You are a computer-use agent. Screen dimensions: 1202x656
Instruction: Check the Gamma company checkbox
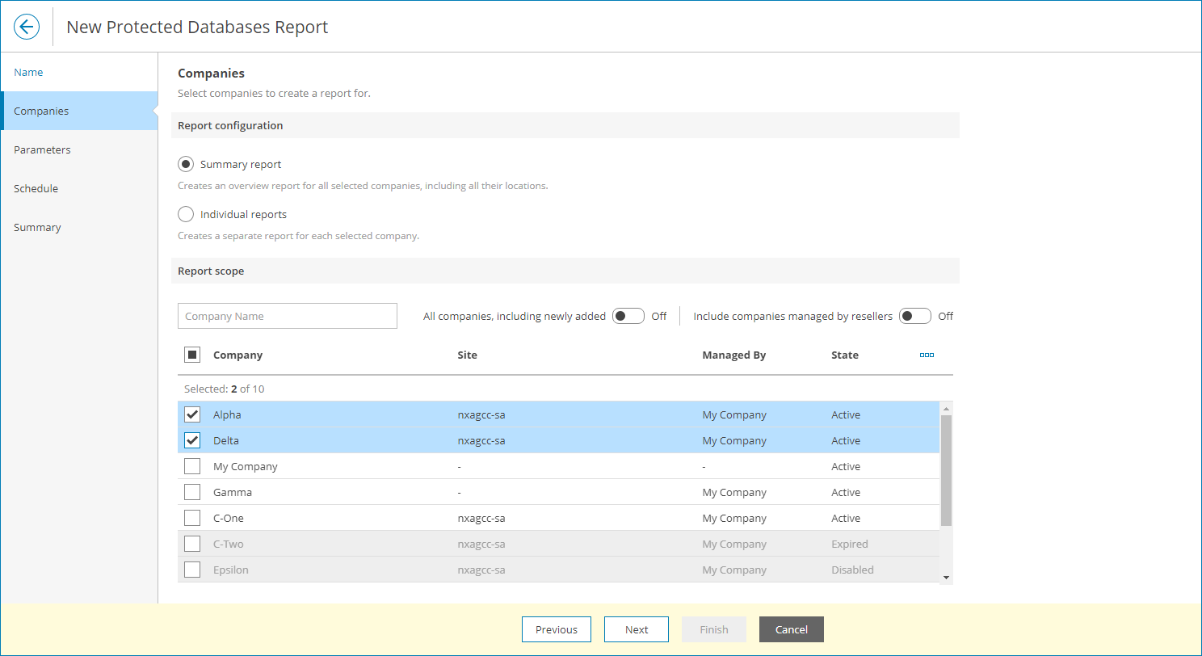pos(192,492)
